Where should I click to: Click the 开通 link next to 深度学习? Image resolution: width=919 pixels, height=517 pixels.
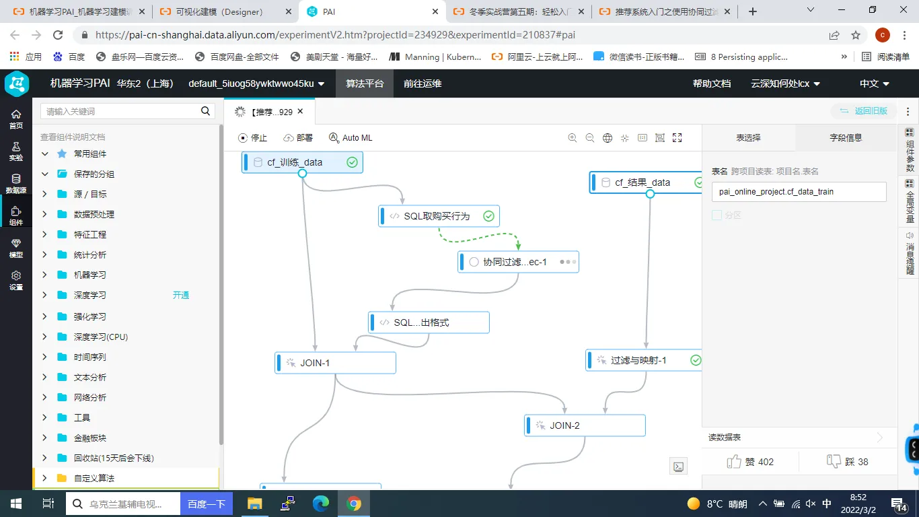click(x=181, y=295)
